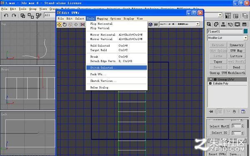Toggle Show End Result button
Screen dimensions: 250x156
coord(220,111)
